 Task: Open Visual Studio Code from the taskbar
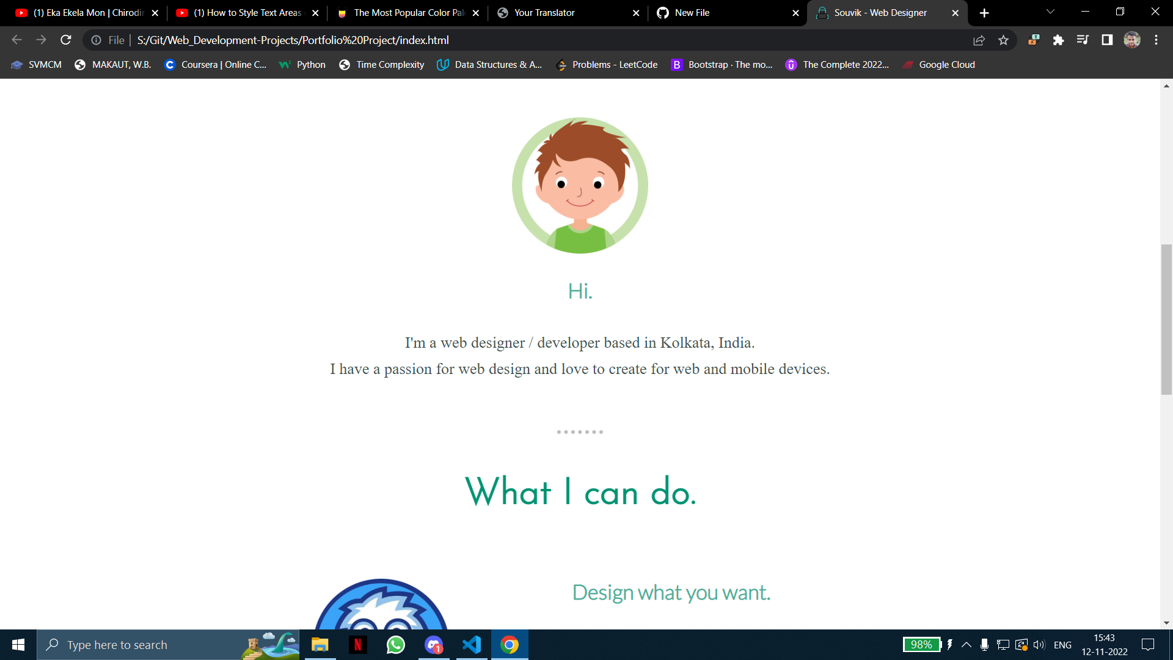471,644
